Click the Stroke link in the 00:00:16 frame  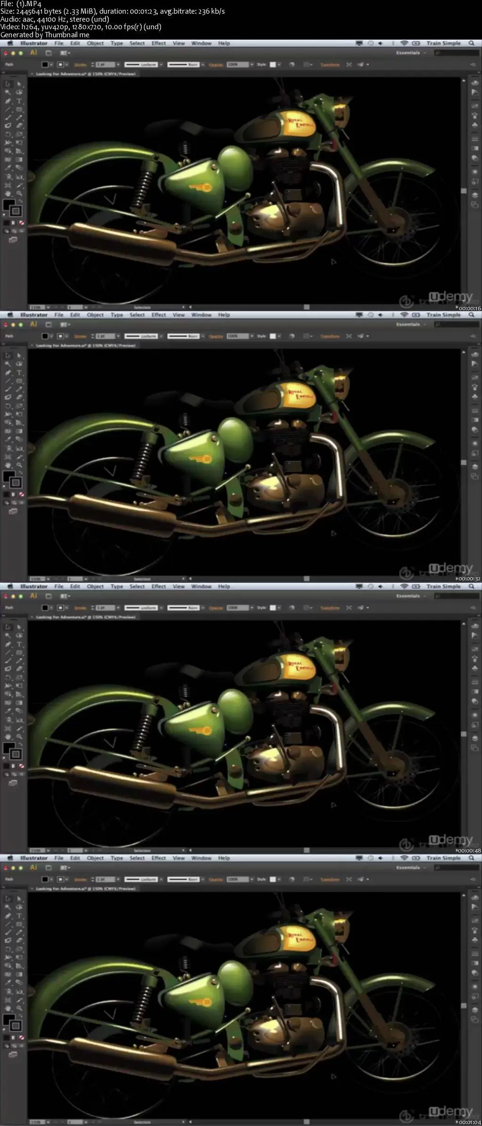click(x=80, y=65)
